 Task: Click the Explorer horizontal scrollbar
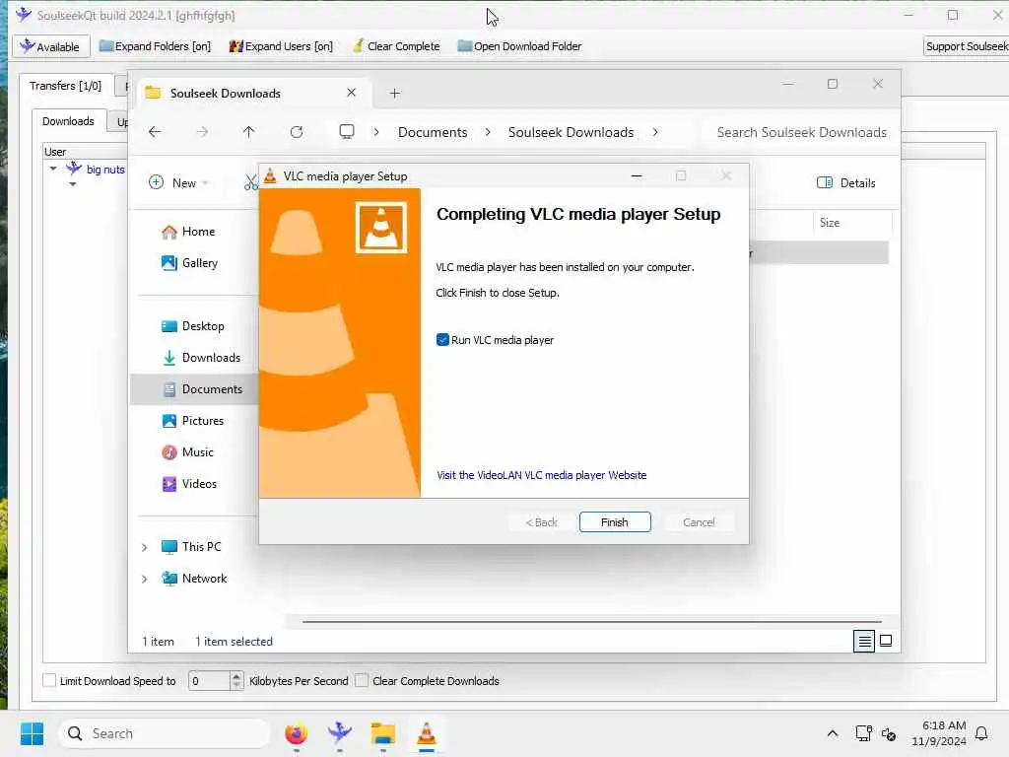coord(591,622)
